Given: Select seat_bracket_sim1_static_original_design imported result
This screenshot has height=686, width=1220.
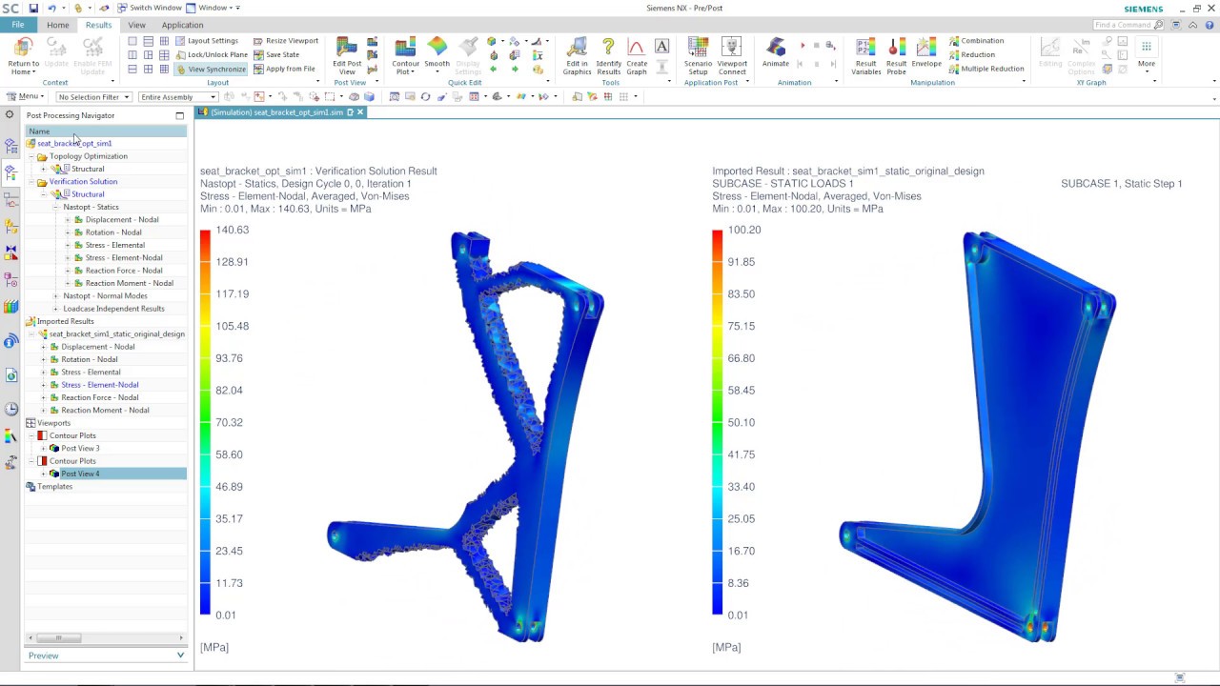Looking at the screenshot, I should coord(116,334).
